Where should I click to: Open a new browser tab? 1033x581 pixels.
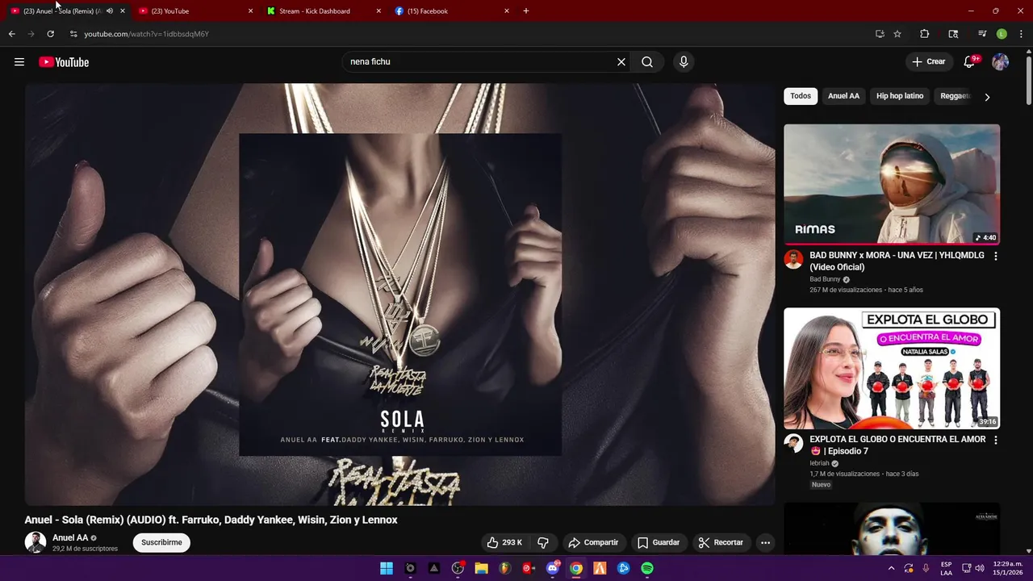point(526,11)
